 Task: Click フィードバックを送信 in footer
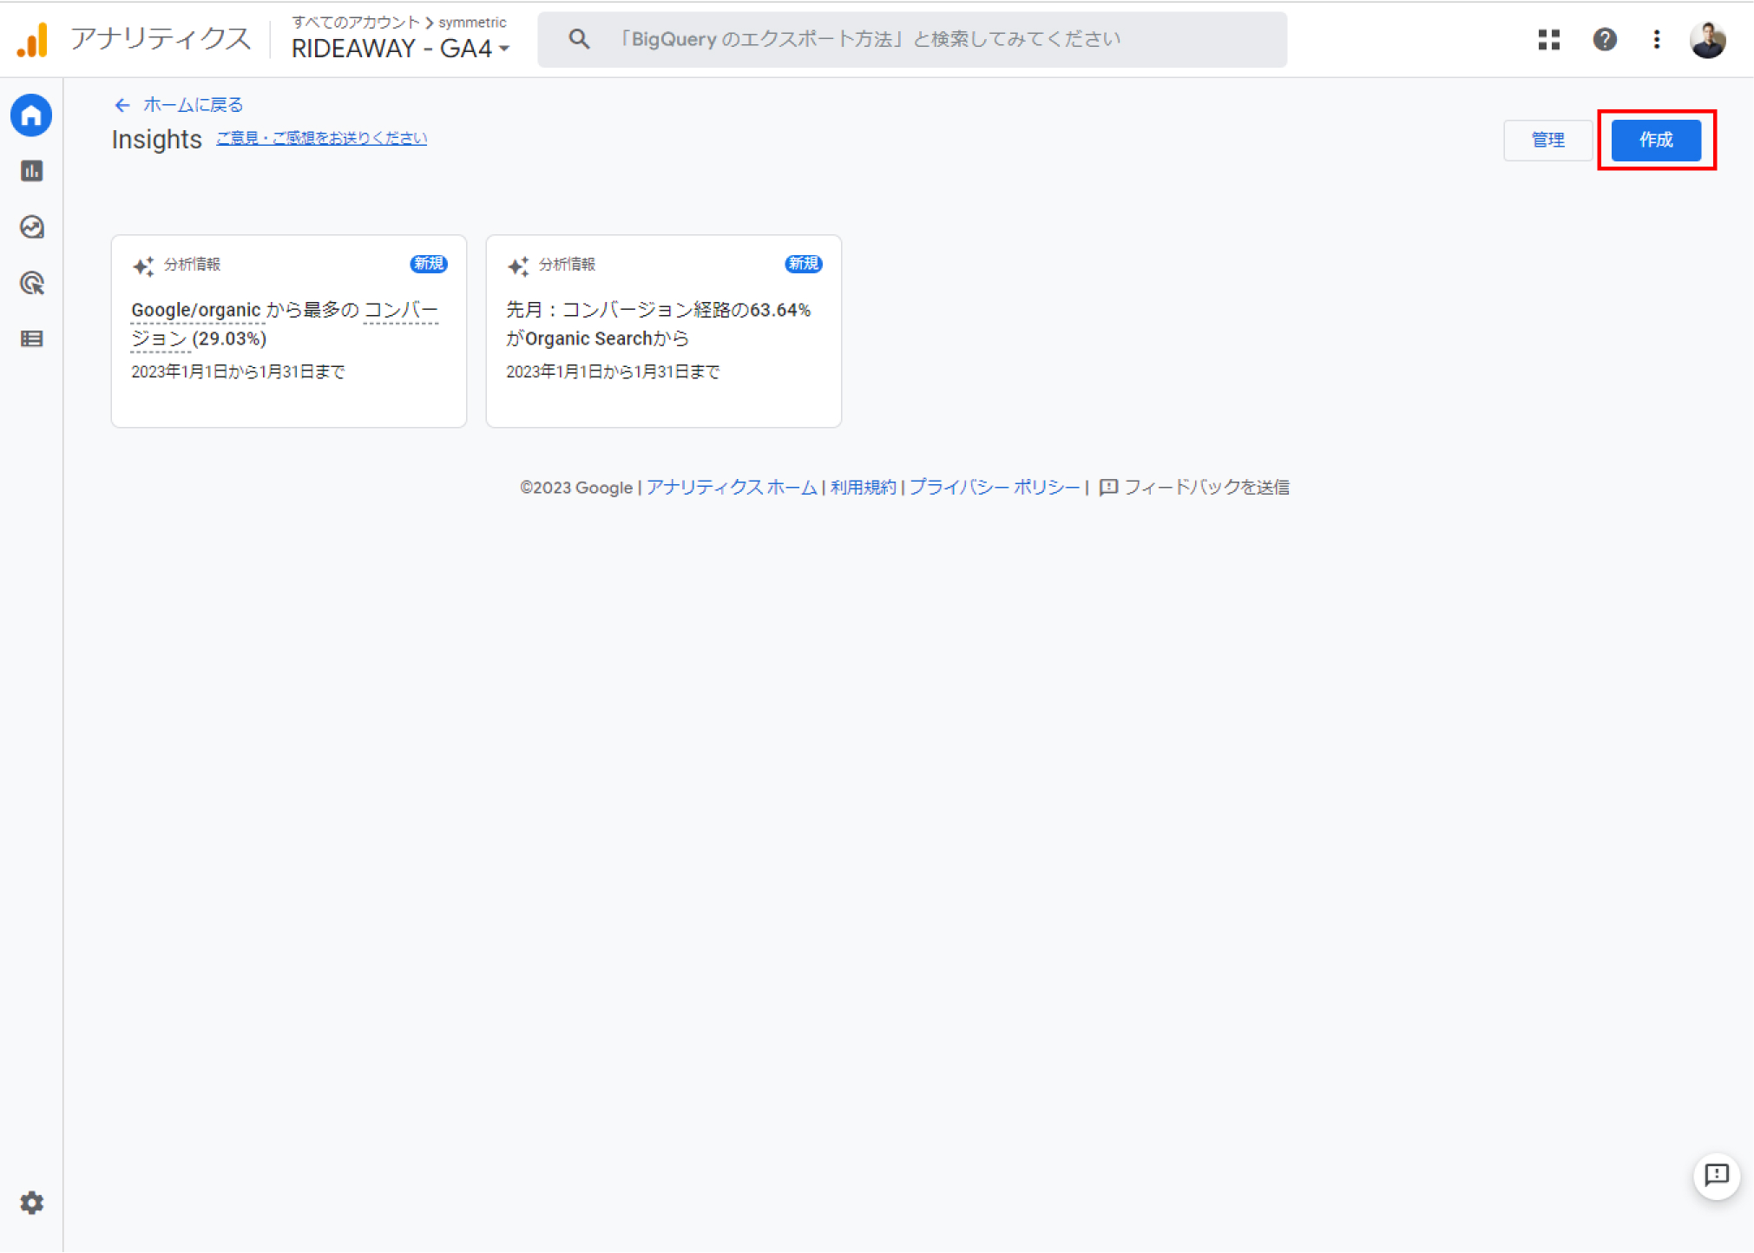(x=1206, y=487)
